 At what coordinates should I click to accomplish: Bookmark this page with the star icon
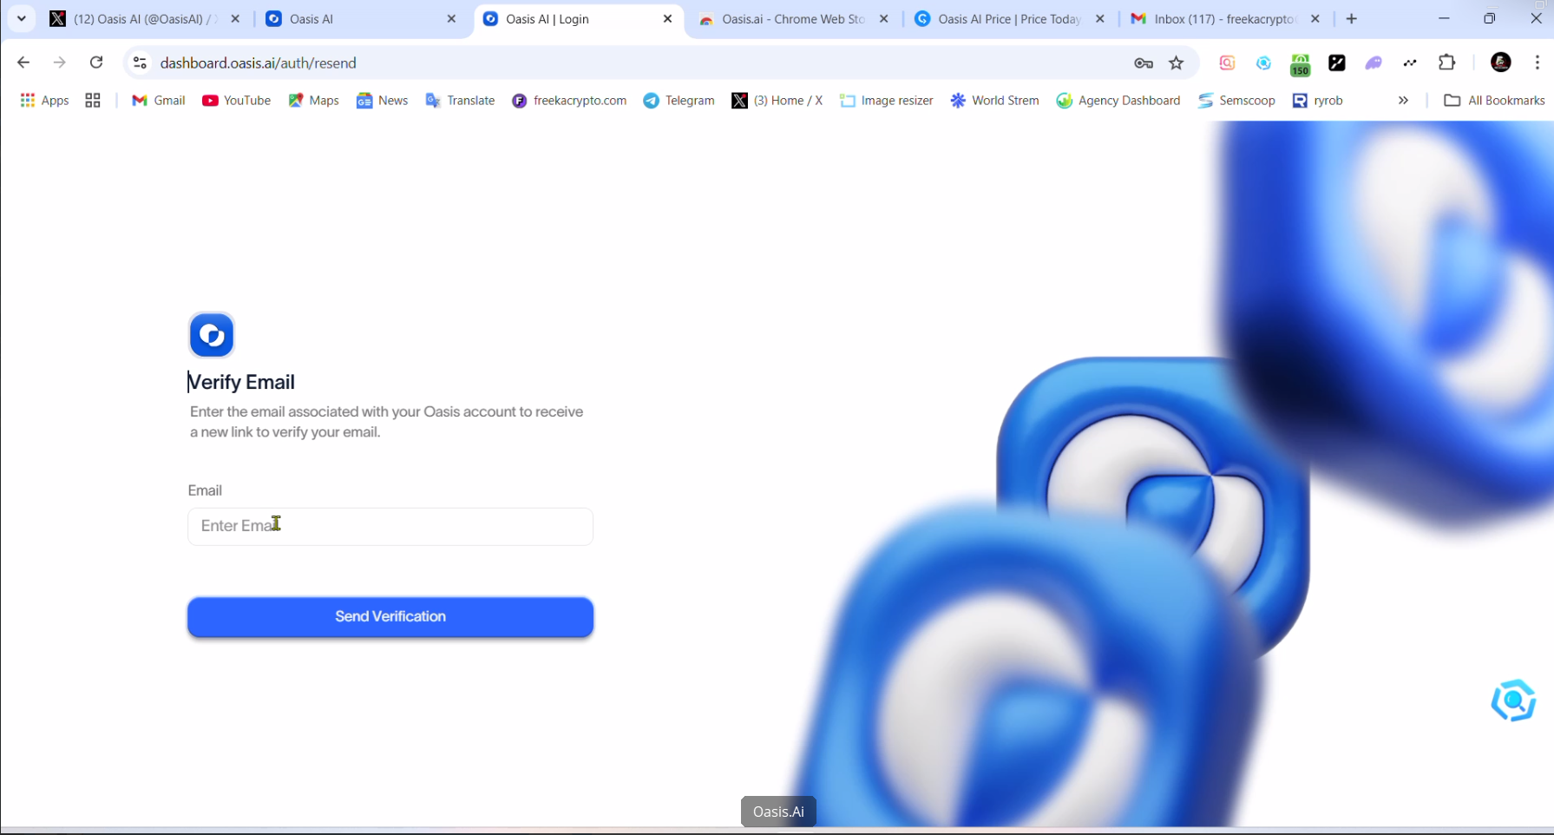pos(1177,62)
